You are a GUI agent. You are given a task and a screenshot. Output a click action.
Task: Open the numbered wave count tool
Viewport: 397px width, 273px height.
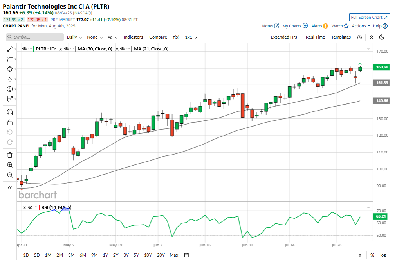pyautogui.click(x=10, y=89)
